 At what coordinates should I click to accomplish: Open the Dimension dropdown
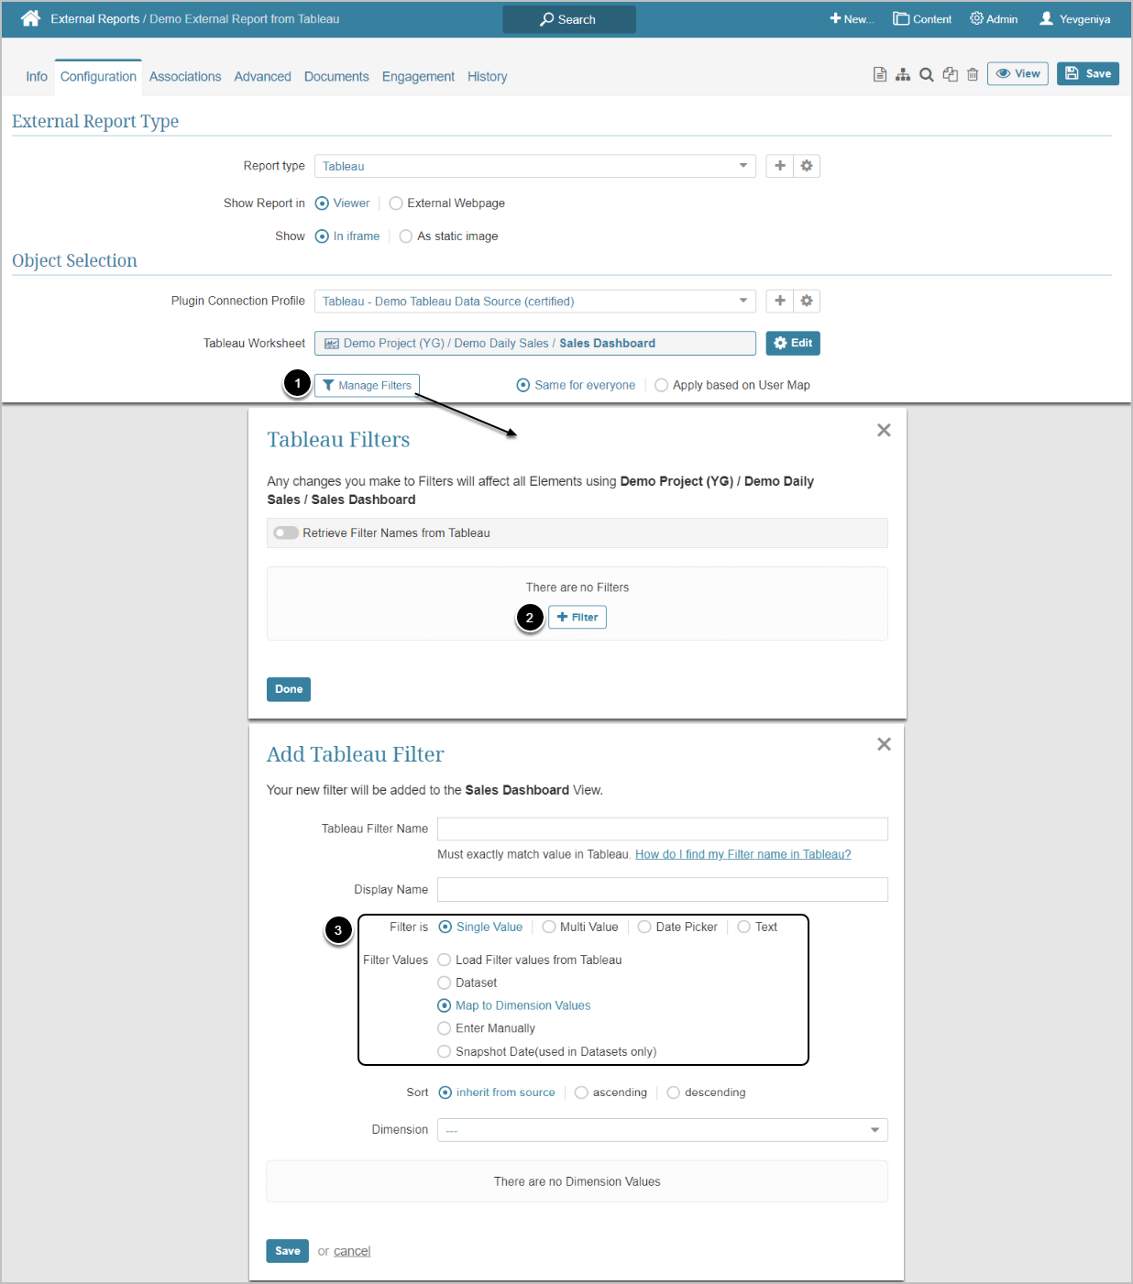click(663, 1130)
